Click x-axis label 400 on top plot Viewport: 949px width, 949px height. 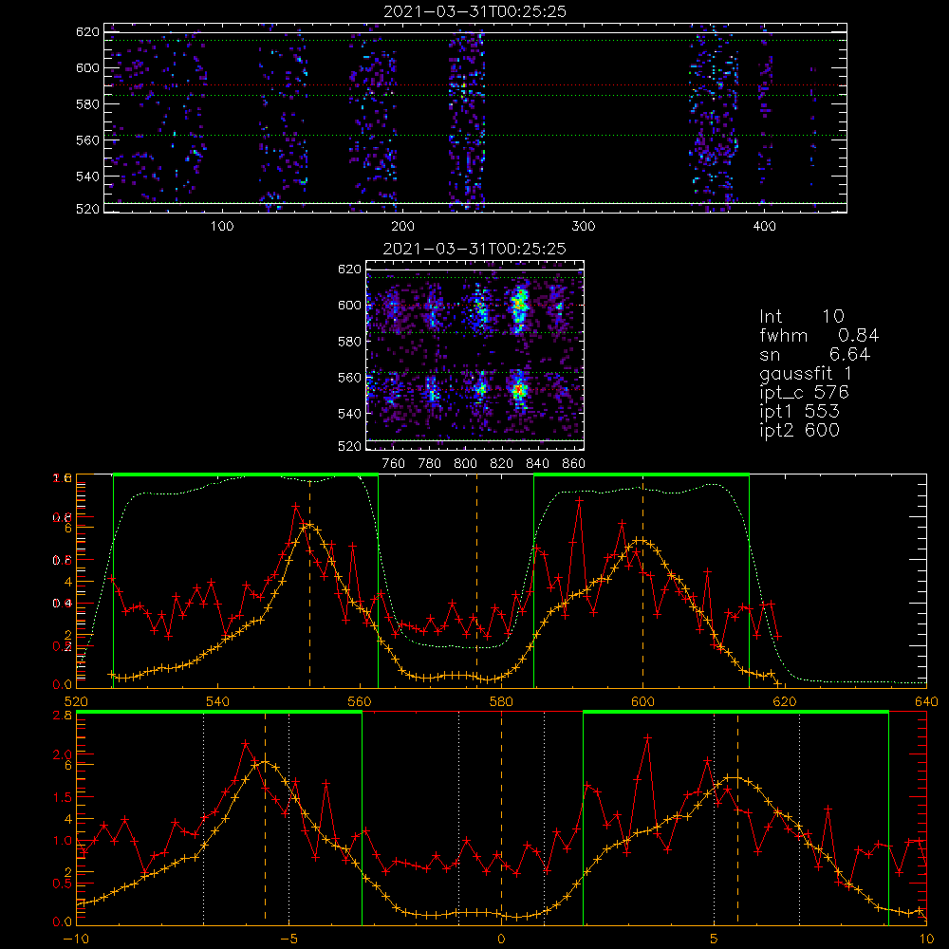pyautogui.click(x=764, y=227)
